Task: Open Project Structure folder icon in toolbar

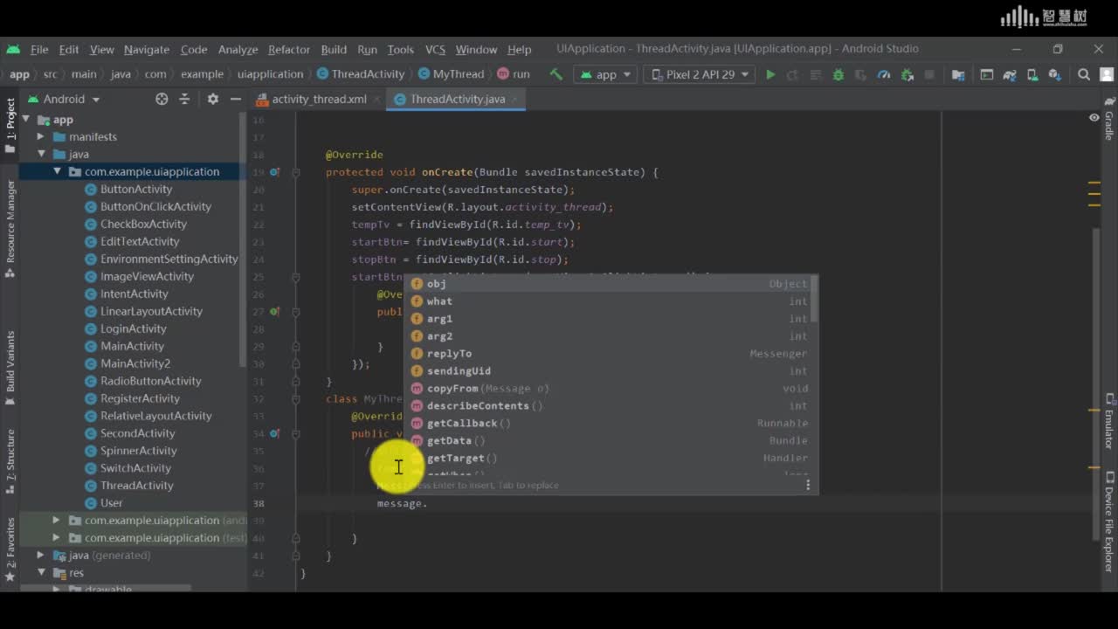Action: pyautogui.click(x=958, y=74)
